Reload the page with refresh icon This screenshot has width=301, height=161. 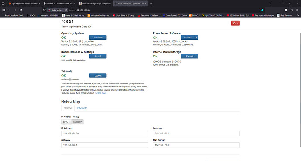(21, 10)
